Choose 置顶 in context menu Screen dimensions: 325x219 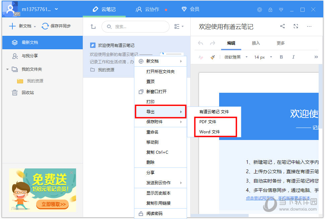tap(160, 82)
